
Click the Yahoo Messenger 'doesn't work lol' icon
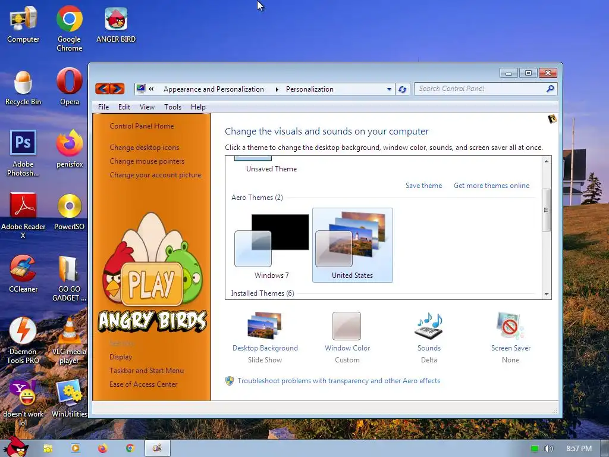[23, 403]
